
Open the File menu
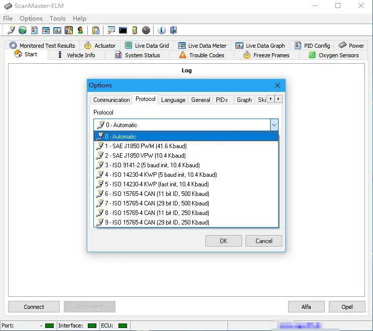point(8,18)
